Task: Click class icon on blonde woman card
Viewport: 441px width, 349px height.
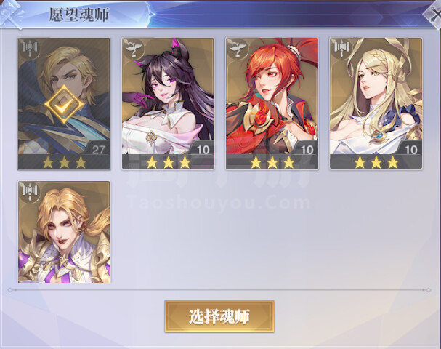Action: (341, 49)
